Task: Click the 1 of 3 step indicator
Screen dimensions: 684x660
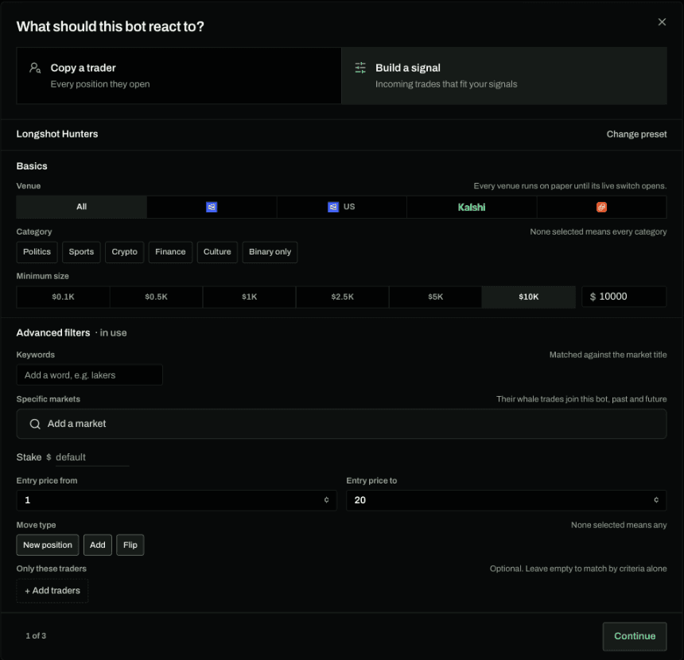Action: pos(36,636)
